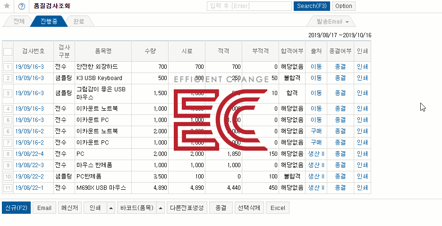Click 이동 source link for 안전한 외장하드

tap(316, 67)
